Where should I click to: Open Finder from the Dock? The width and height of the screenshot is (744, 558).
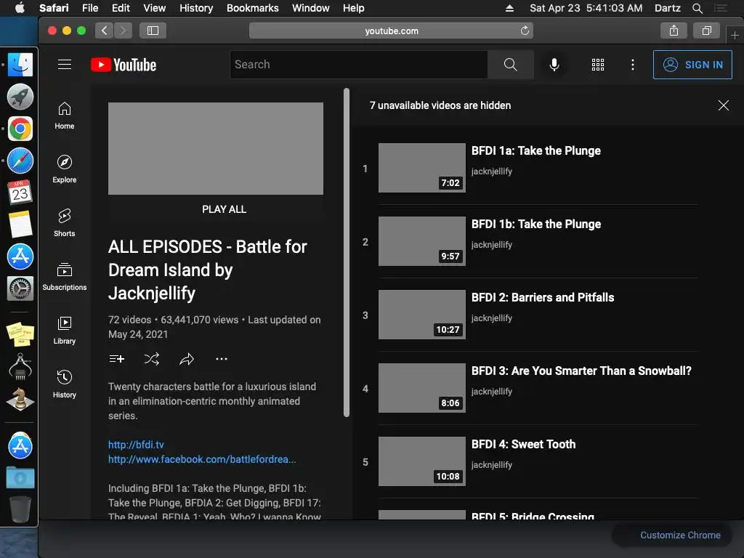click(x=20, y=65)
